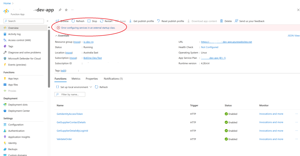Favorite the app using star icon
This screenshot has width=300, height=156.
[x=66, y=10]
